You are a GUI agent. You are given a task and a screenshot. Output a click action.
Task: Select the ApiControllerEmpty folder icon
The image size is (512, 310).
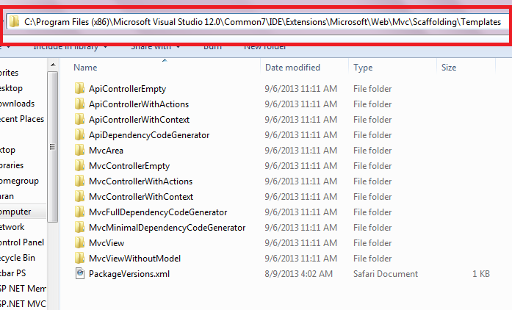point(79,89)
